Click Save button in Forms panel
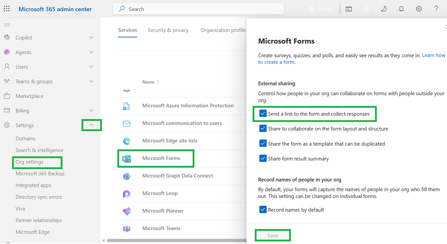 pyautogui.click(x=273, y=236)
